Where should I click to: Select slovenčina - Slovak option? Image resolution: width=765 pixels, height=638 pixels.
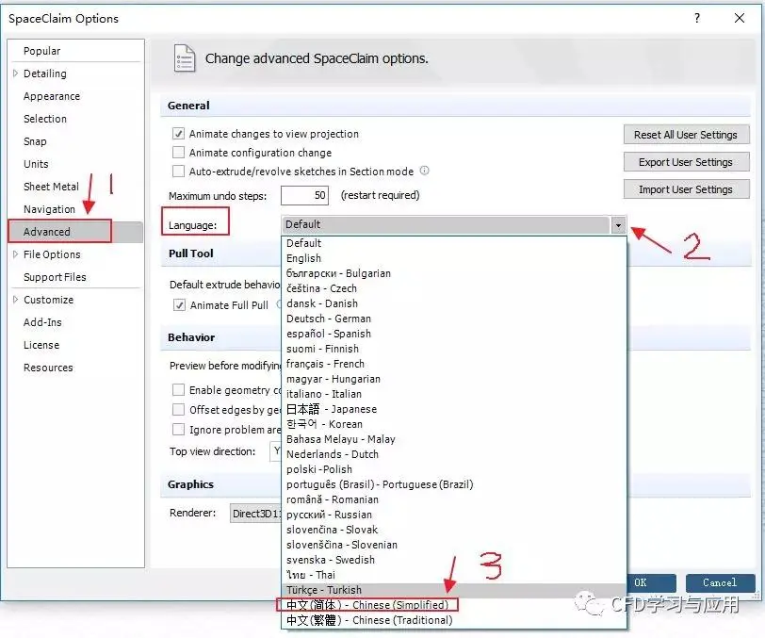(454, 531)
